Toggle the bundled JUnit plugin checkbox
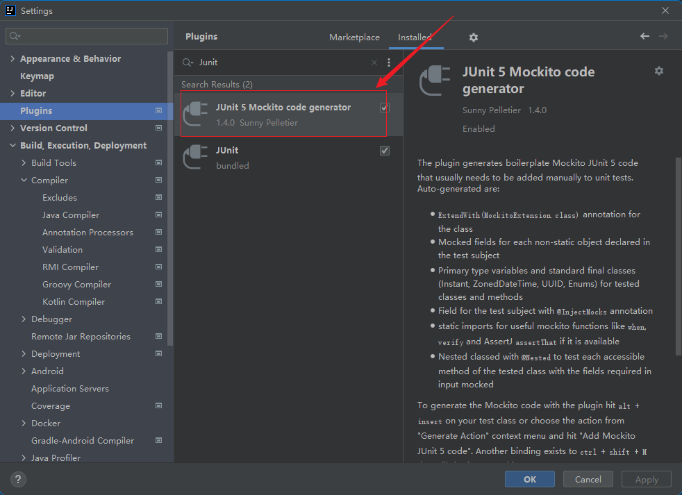Image resolution: width=682 pixels, height=495 pixels. [x=385, y=151]
